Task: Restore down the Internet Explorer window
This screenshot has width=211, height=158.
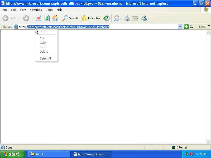Action: coord(202,3)
